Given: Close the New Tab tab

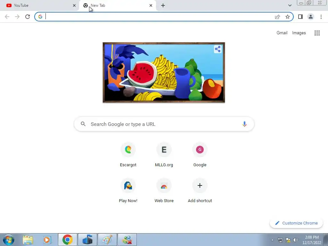Looking at the screenshot, I should tap(151, 5).
